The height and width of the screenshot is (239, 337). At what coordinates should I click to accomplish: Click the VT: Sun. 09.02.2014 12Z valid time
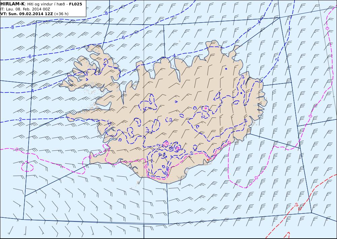pyautogui.click(x=27, y=14)
